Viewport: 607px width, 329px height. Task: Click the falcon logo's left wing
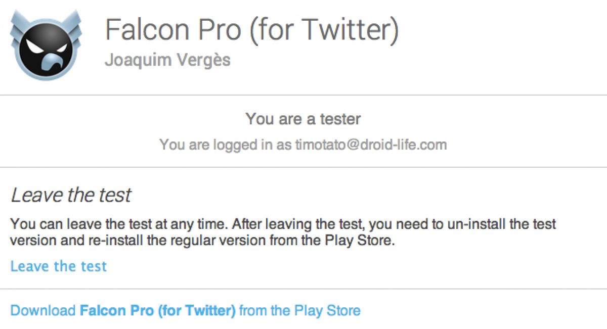pyautogui.click(x=19, y=25)
